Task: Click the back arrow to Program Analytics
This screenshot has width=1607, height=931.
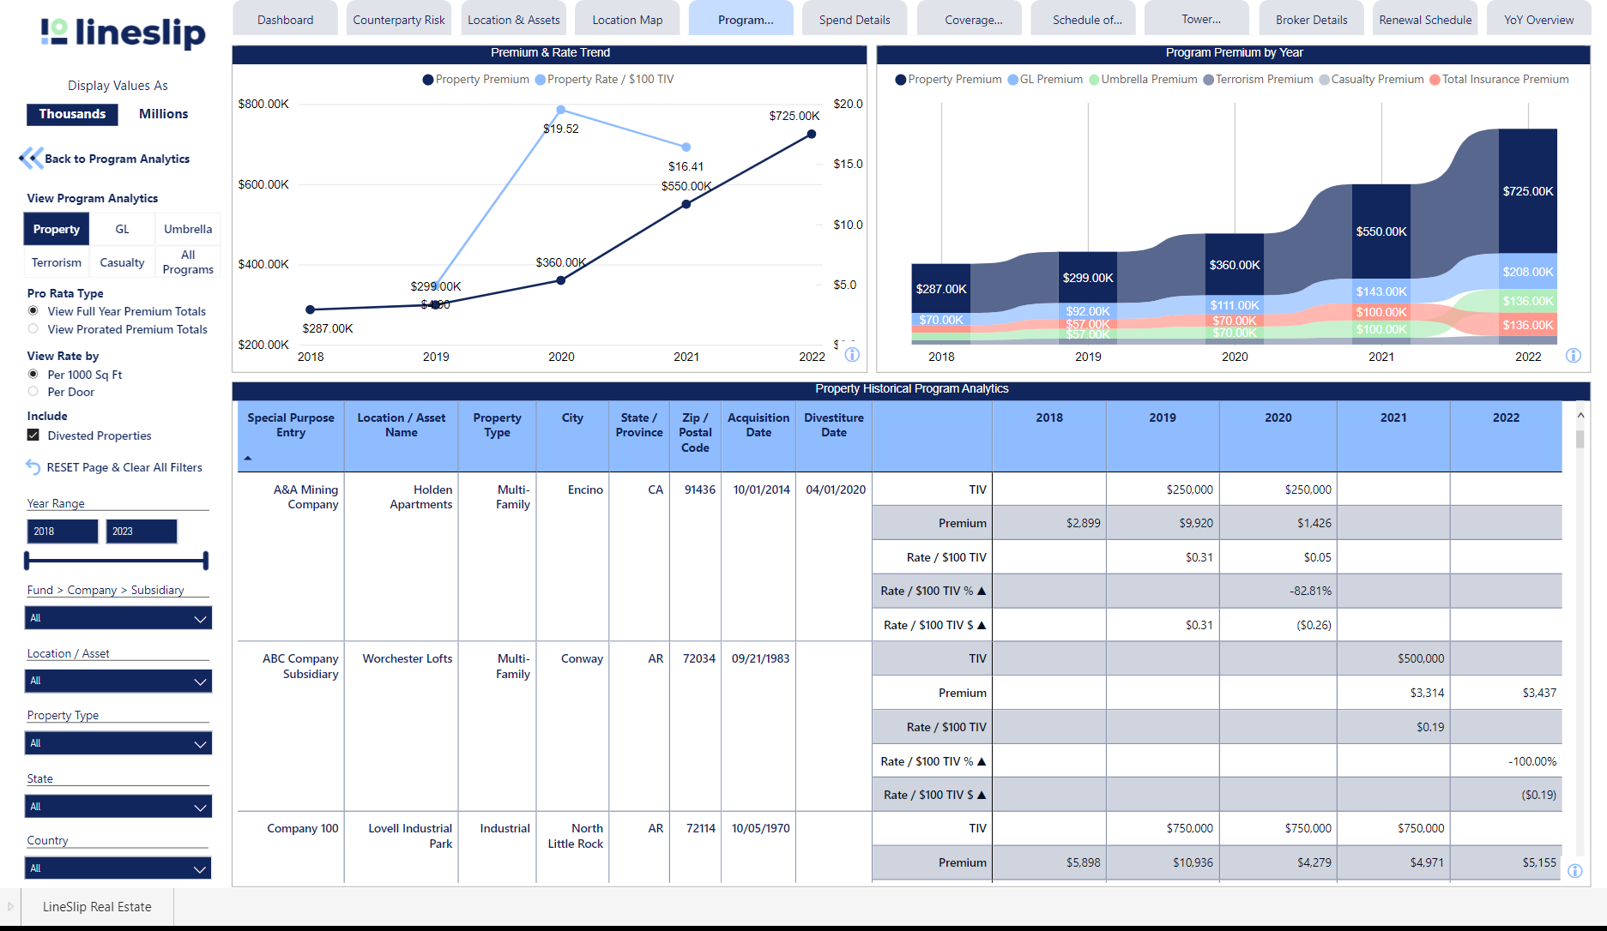Action: tap(31, 159)
